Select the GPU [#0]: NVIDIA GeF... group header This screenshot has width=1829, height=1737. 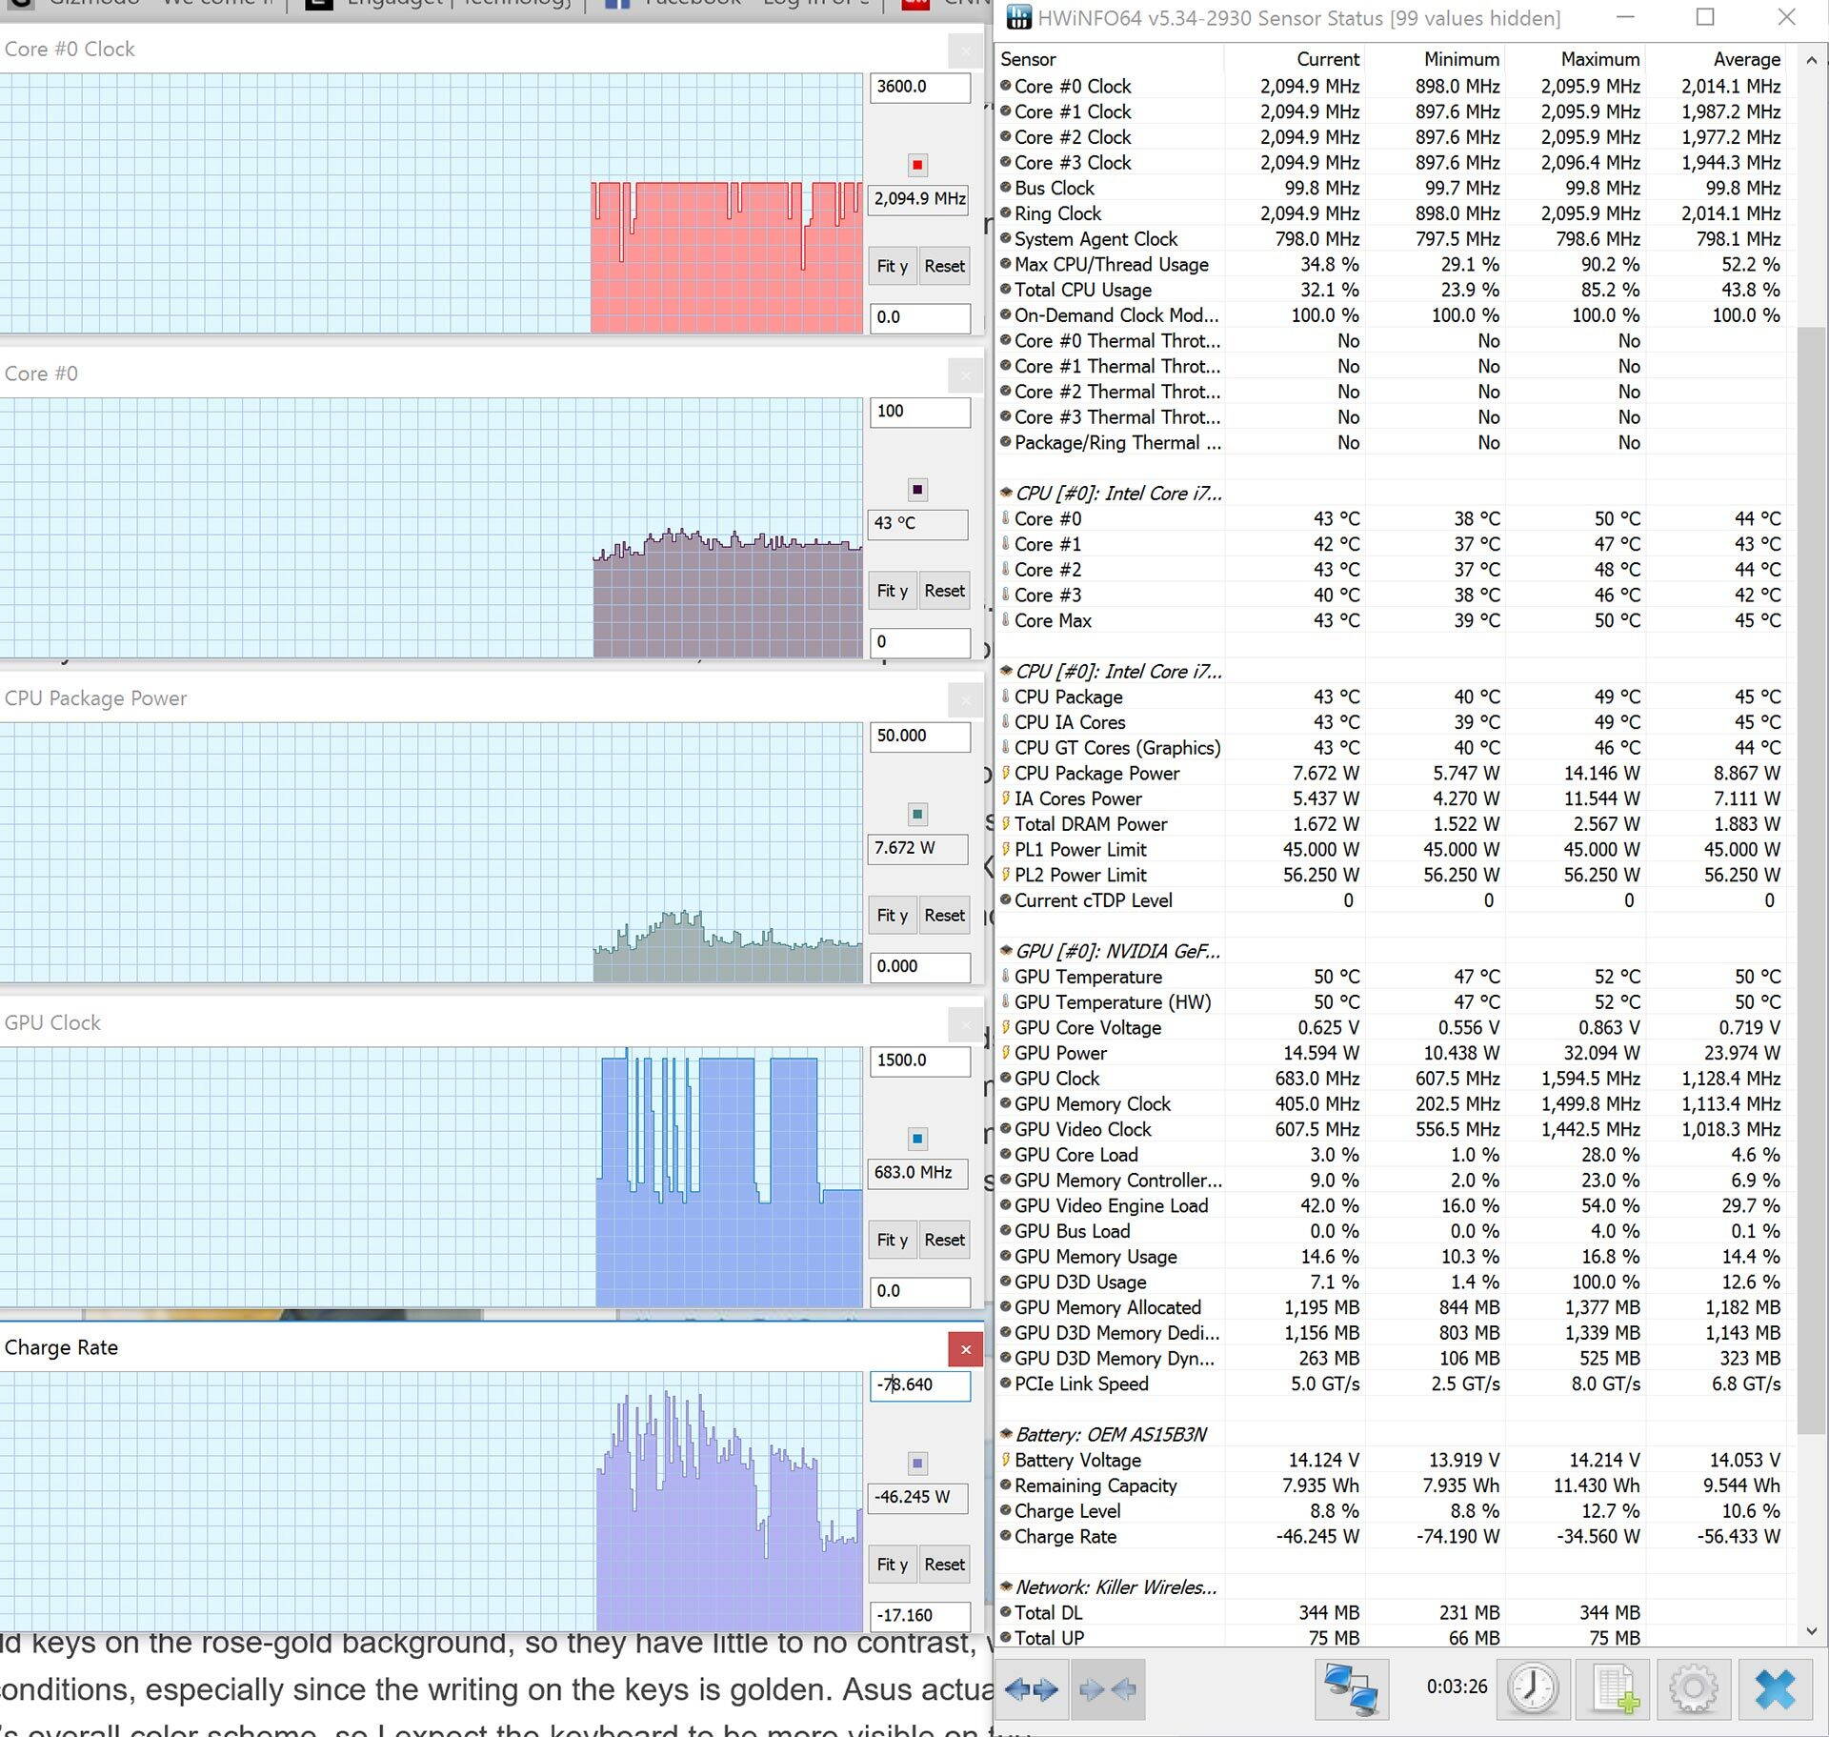point(1109,951)
